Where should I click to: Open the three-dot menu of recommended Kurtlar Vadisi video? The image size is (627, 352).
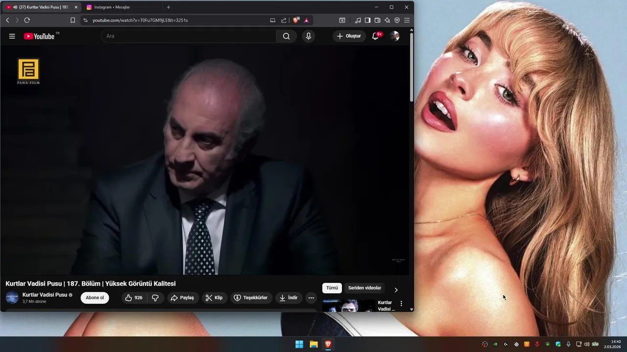(401, 304)
